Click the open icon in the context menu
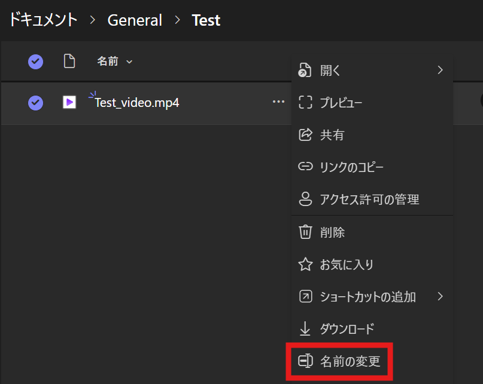483x384 pixels. (x=304, y=70)
